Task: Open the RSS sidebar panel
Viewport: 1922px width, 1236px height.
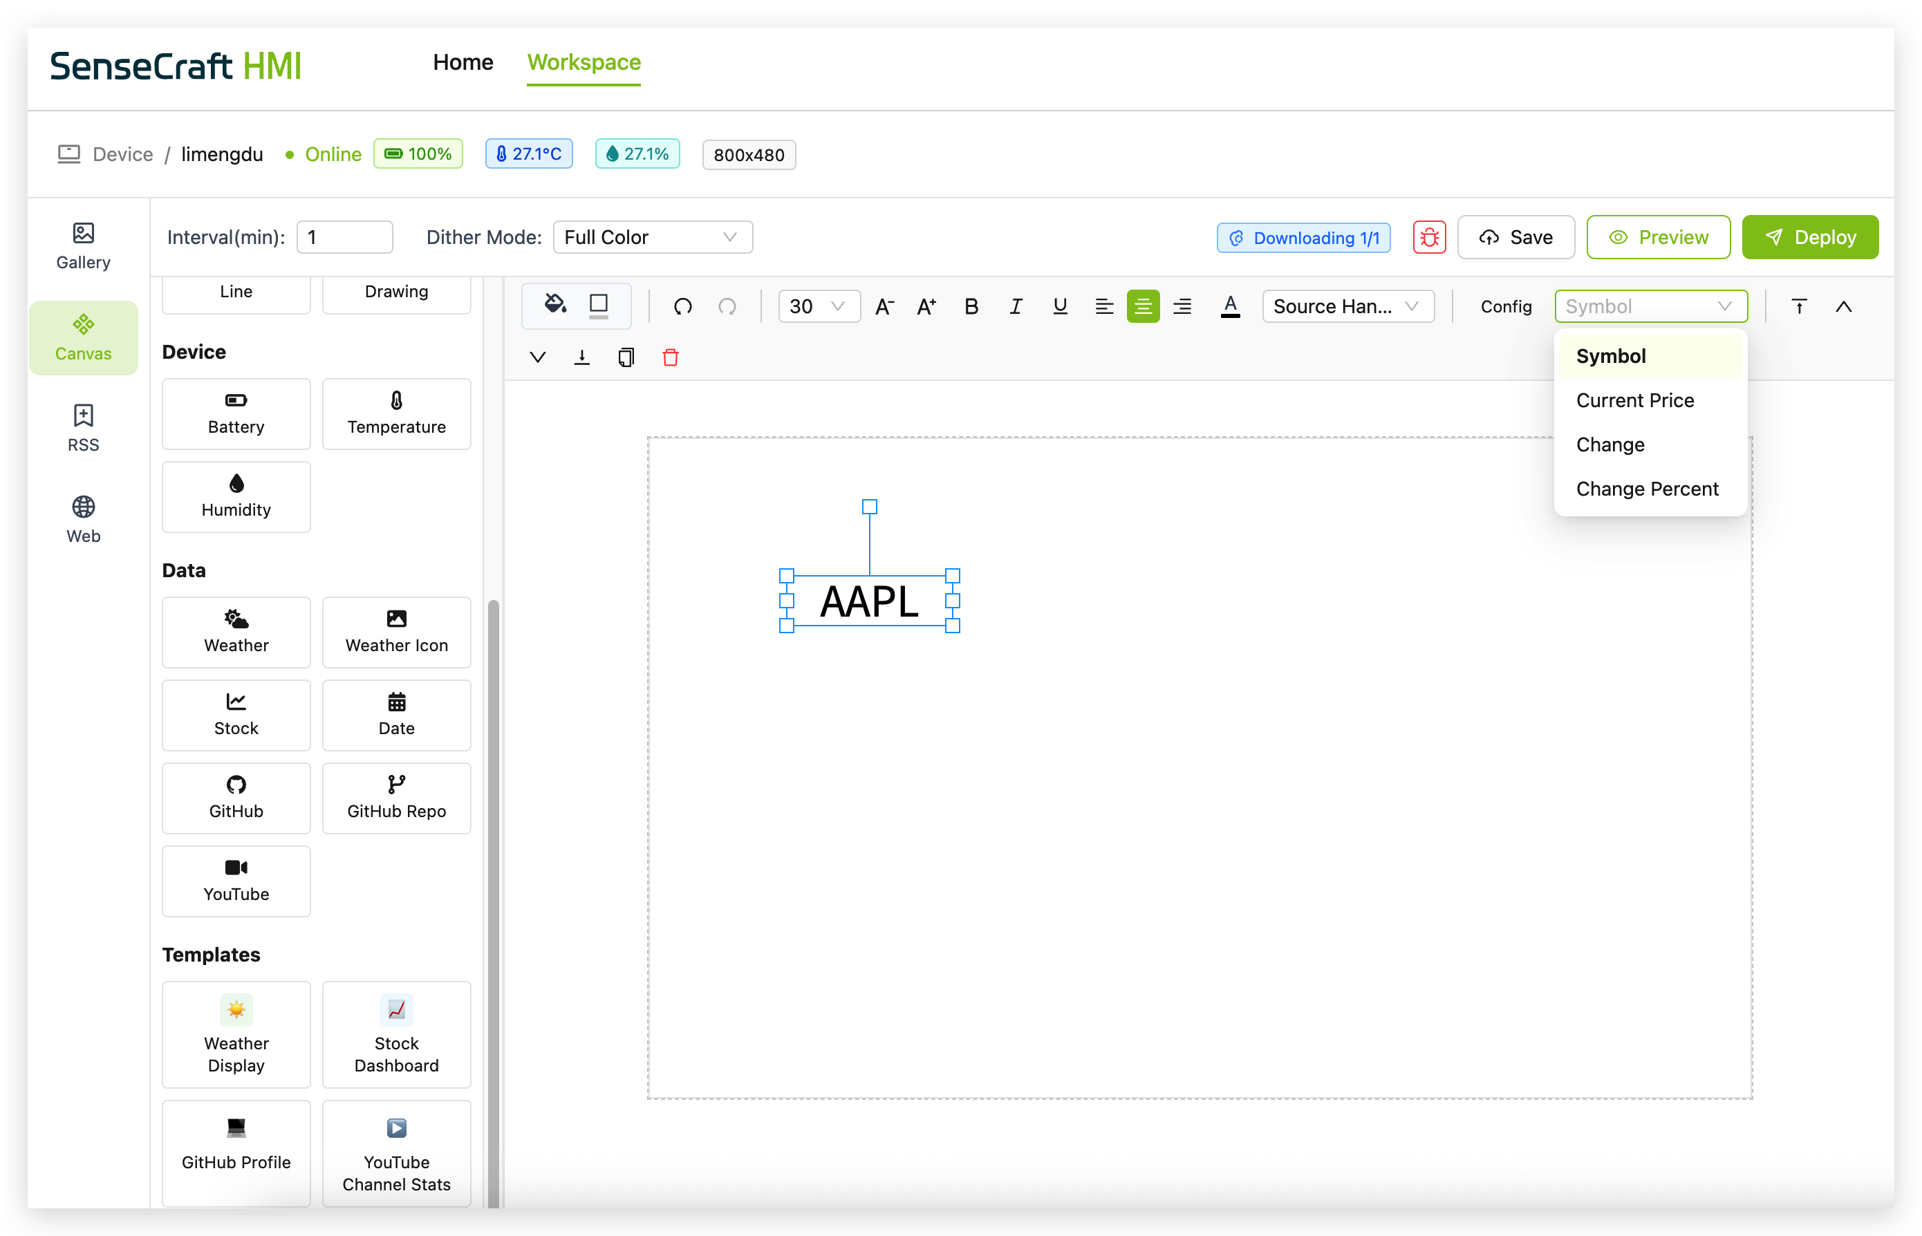Action: tap(84, 429)
